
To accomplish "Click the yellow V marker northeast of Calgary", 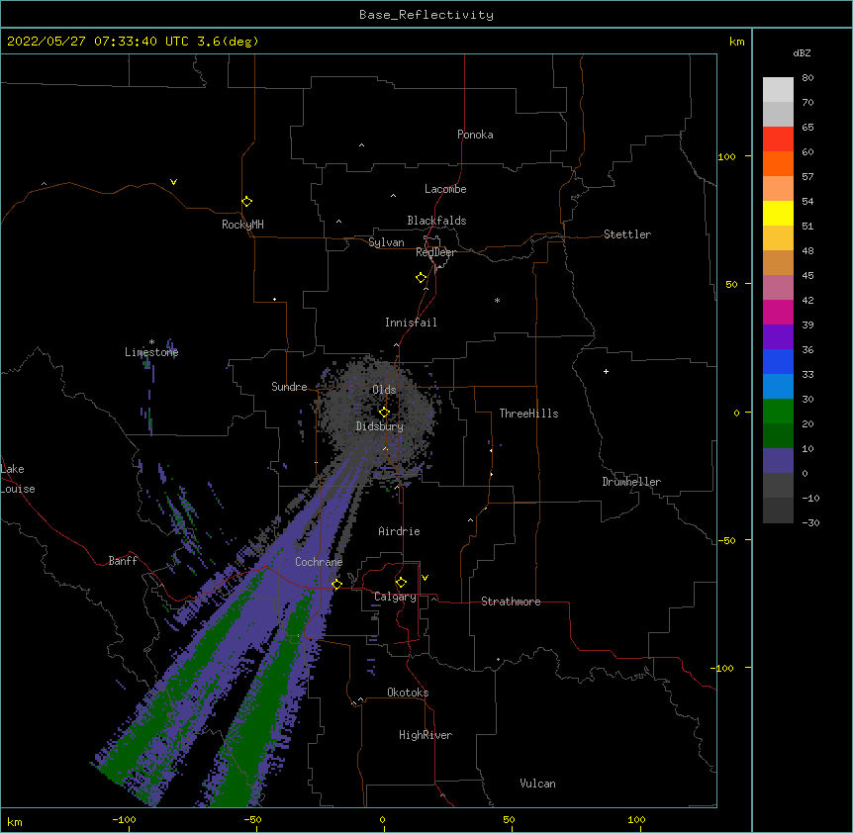I will 425,578.
